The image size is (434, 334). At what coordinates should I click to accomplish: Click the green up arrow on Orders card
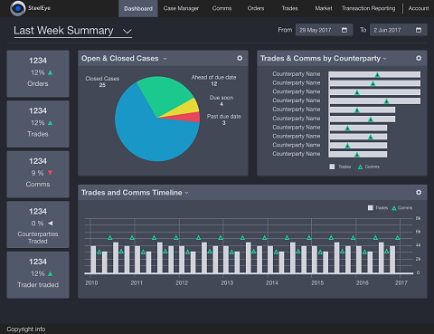51,72
